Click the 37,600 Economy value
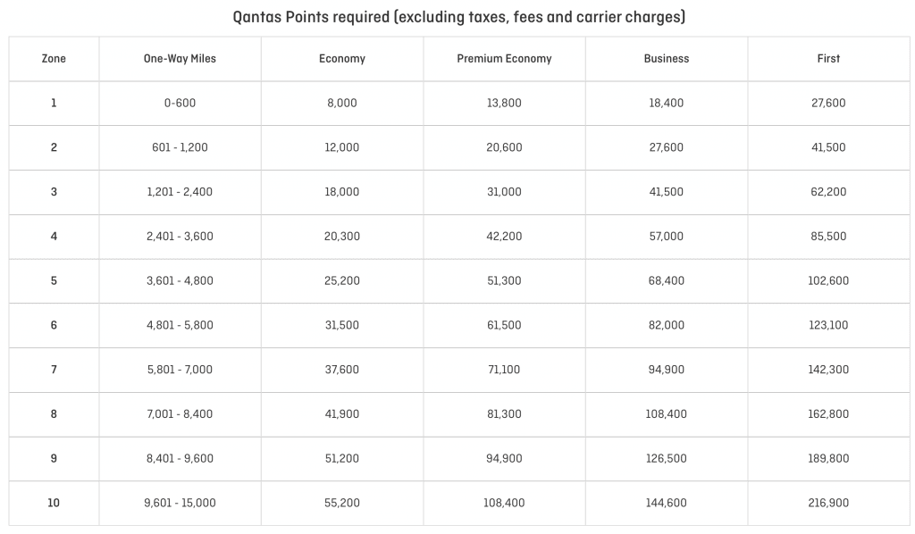 coord(342,370)
